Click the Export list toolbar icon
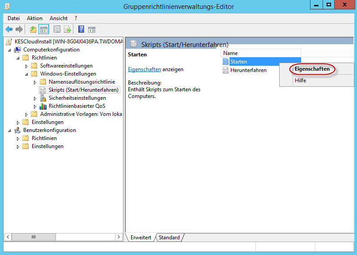Screen dimensions: 357x255 pos(68,30)
